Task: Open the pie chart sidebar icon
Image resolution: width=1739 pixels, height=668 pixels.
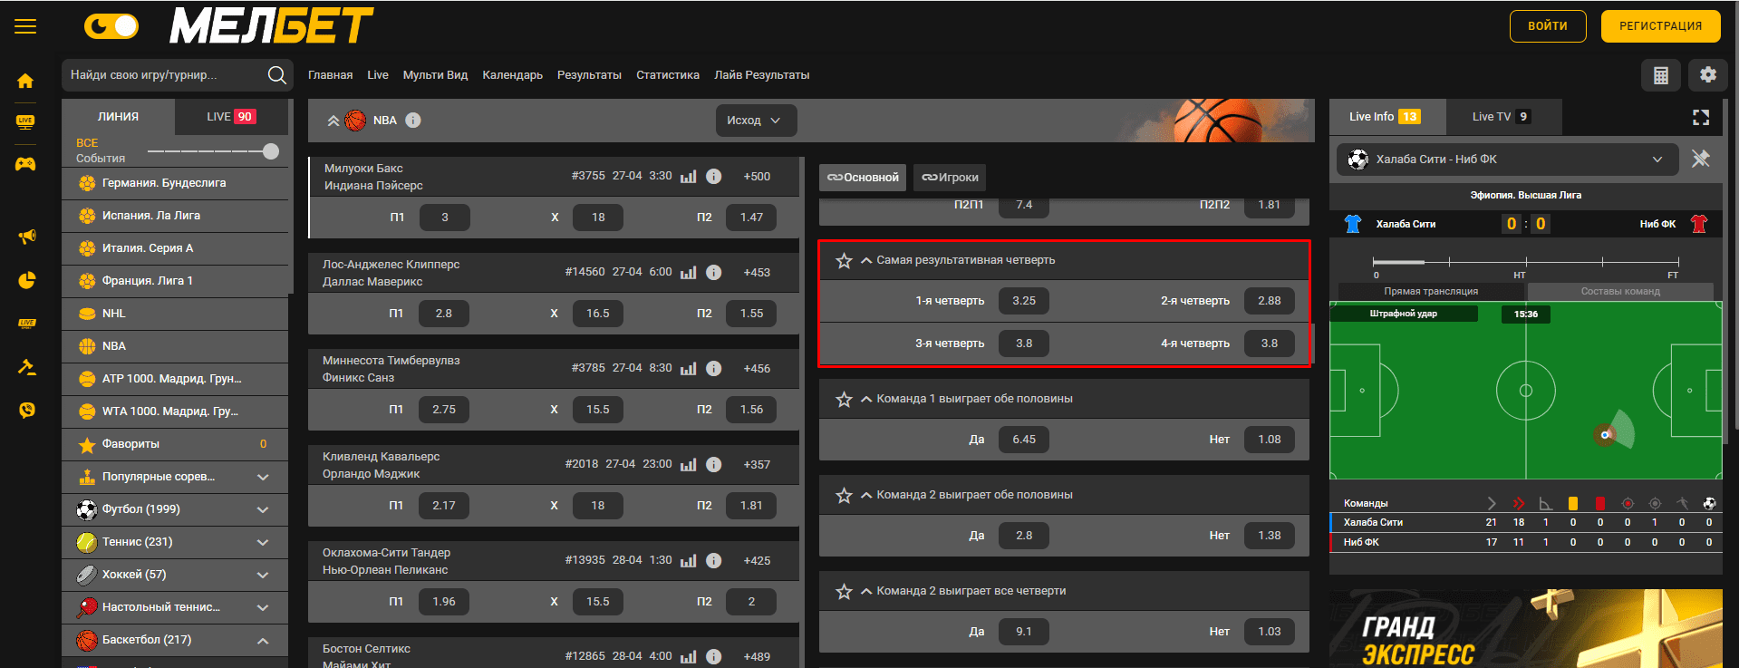Action: (27, 280)
